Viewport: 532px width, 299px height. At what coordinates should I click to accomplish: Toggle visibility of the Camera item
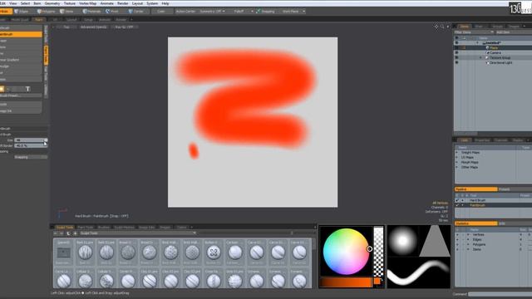click(456, 53)
